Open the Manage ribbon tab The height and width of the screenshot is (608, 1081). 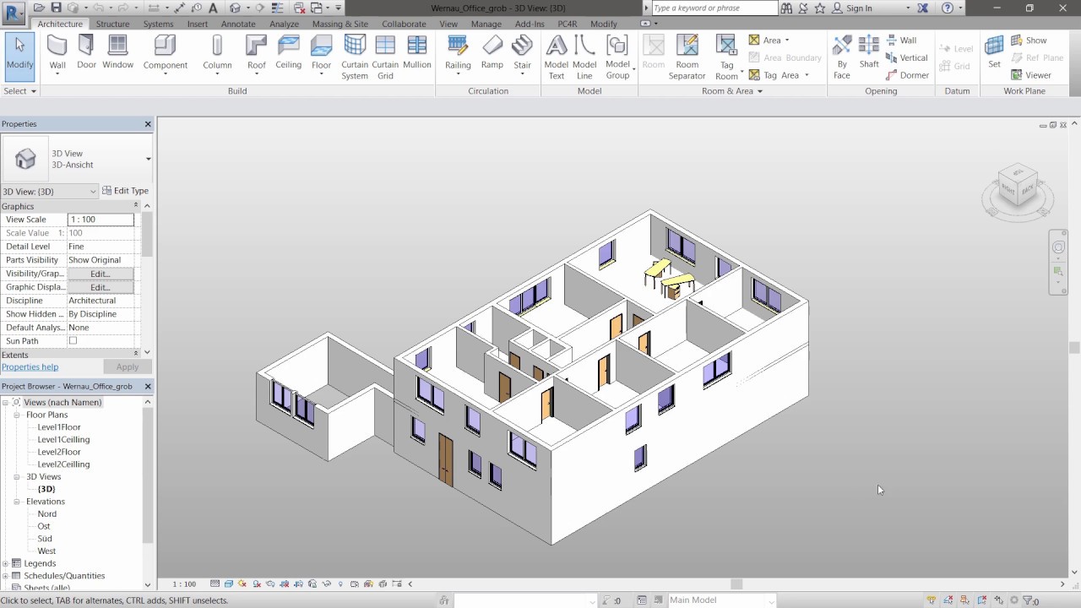(x=486, y=24)
